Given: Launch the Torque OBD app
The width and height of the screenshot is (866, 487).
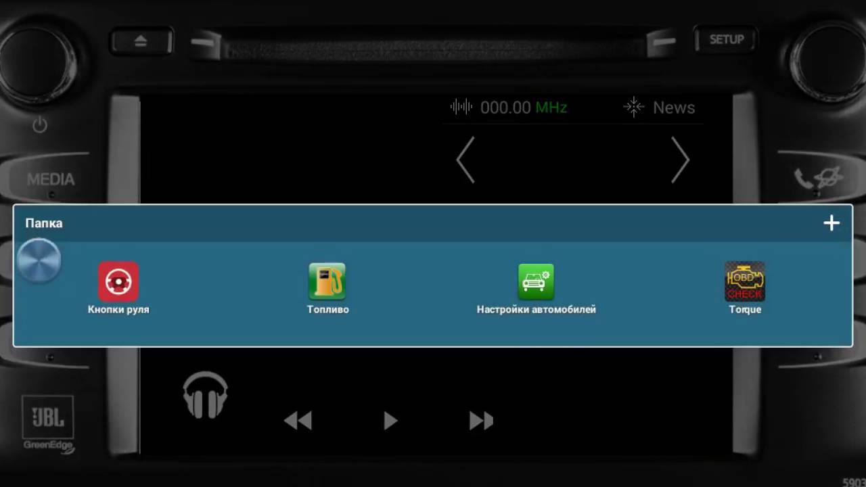Looking at the screenshot, I should (x=745, y=281).
